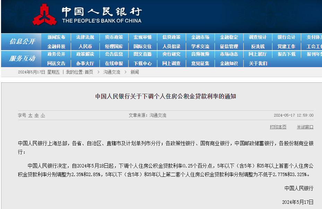This screenshot has width=322, height=209.
Task: Open 宏观审慎 navigation item
Action: (142, 37)
